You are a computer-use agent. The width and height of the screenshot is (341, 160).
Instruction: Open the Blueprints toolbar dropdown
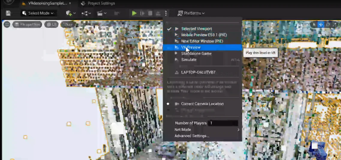point(86,13)
